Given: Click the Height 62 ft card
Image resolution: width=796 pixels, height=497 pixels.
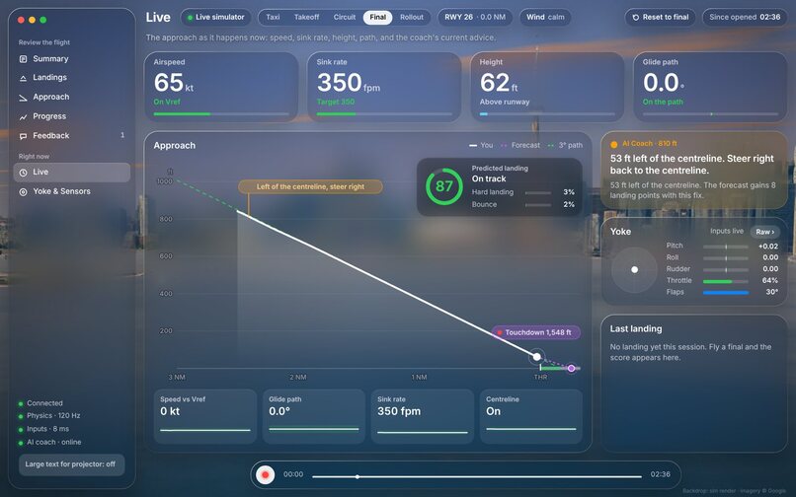Looking at the screenshot, I should tap(547, 87).
